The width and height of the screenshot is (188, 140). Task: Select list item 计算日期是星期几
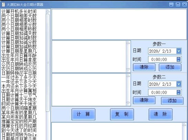(19, 51)
